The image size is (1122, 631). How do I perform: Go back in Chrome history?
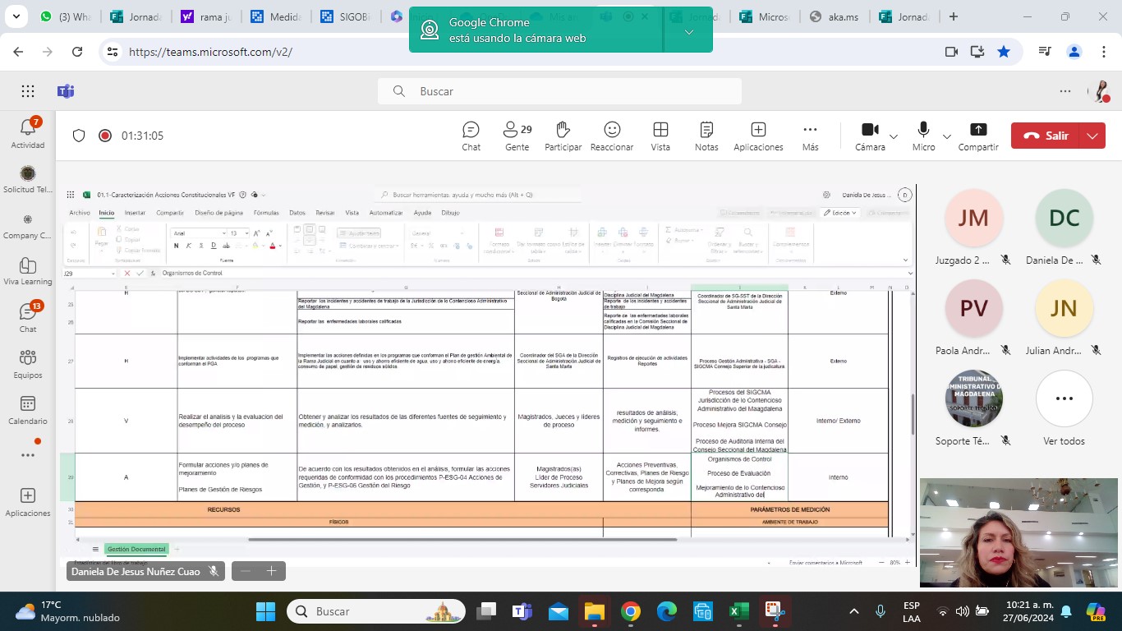(x=18, y=52)
